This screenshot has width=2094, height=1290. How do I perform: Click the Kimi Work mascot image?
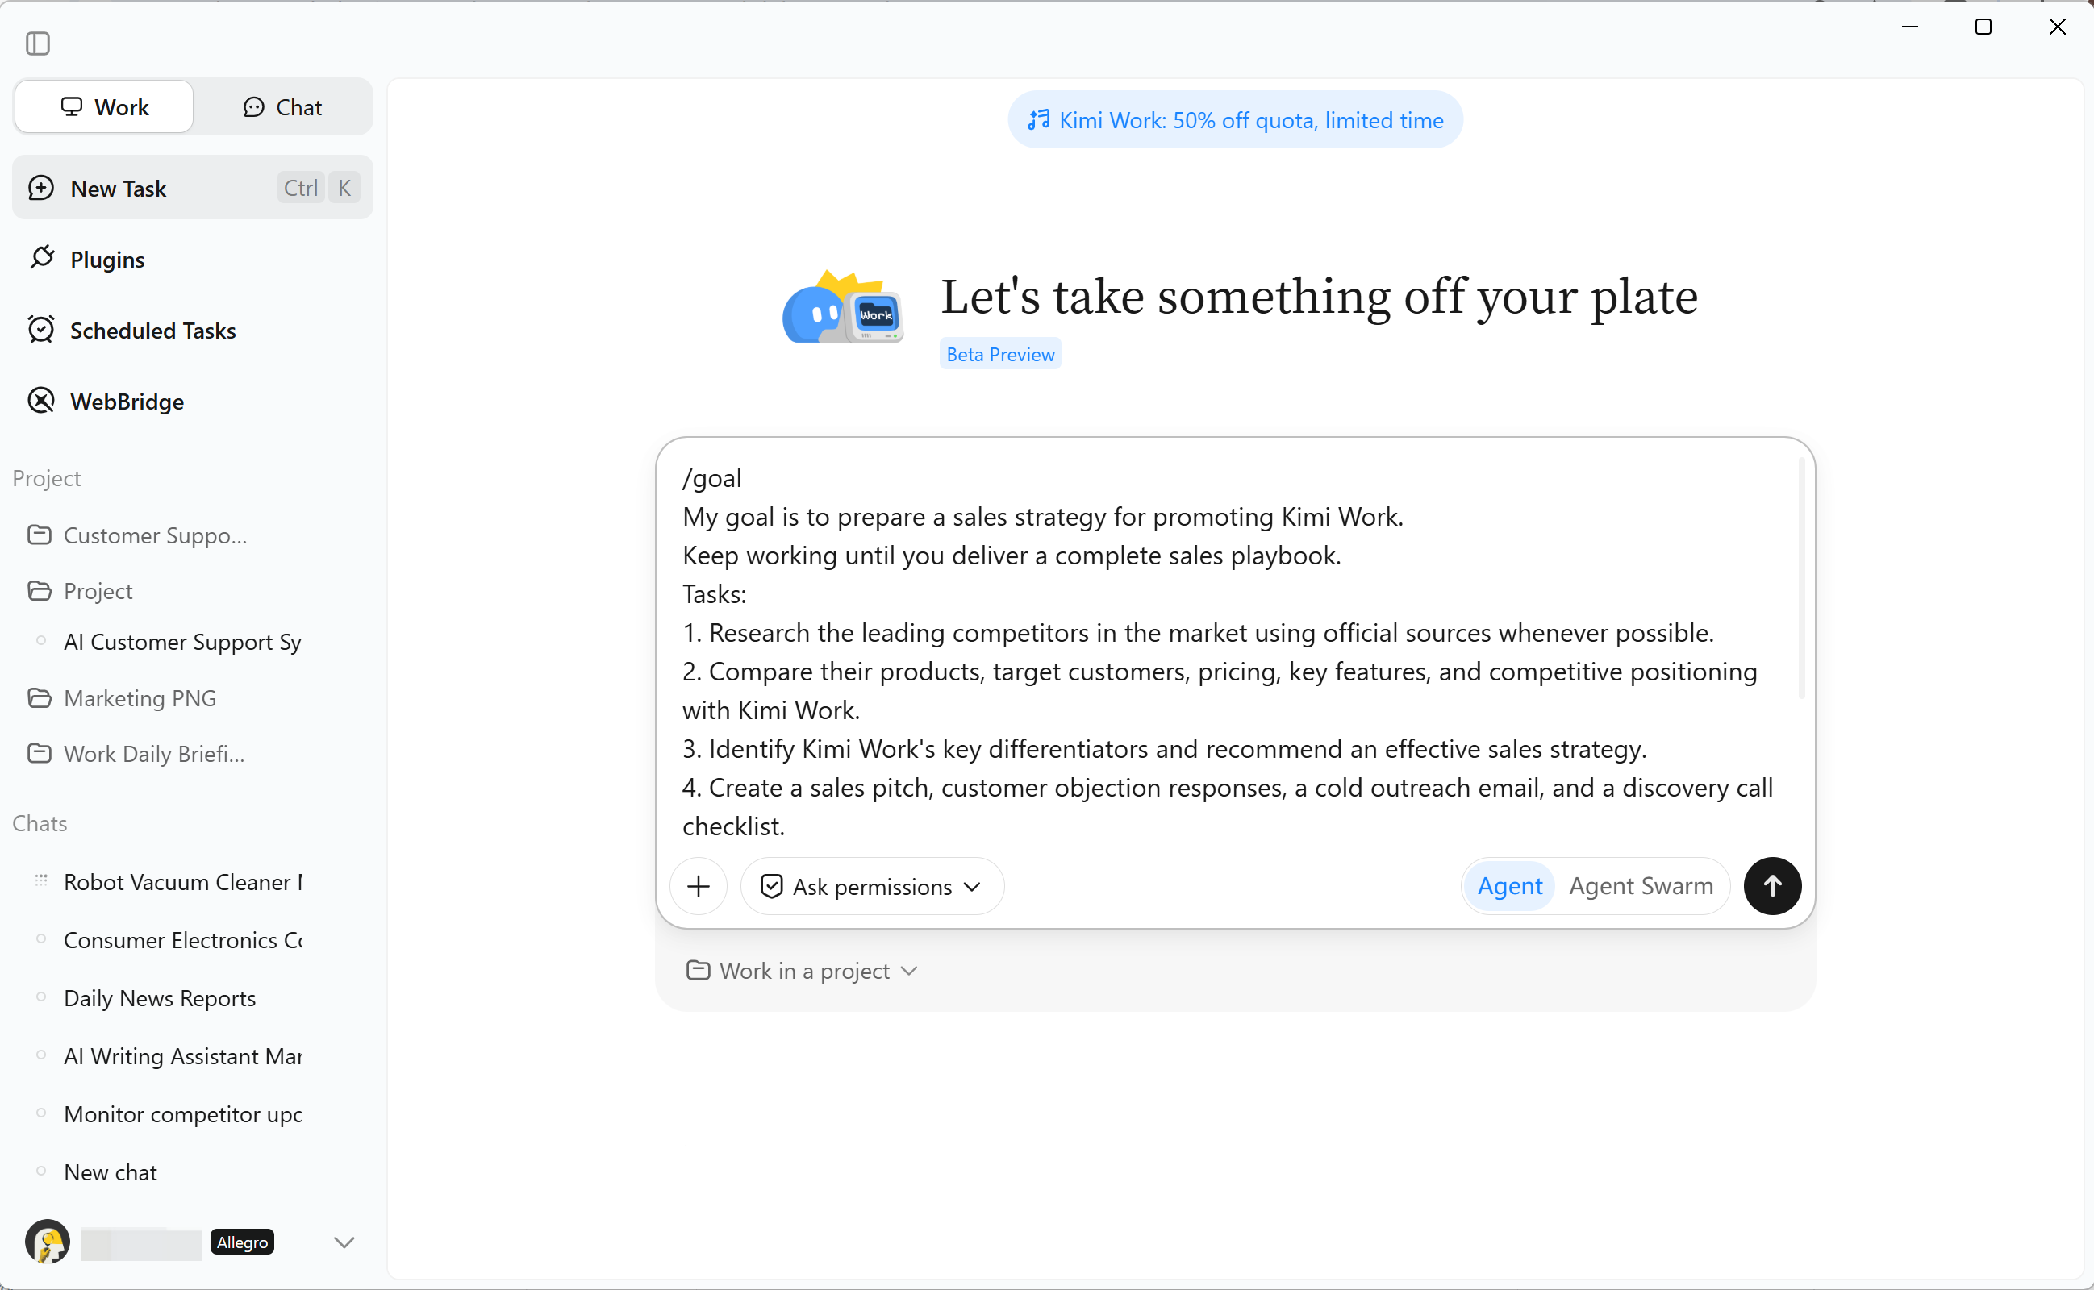coord(842,308)
